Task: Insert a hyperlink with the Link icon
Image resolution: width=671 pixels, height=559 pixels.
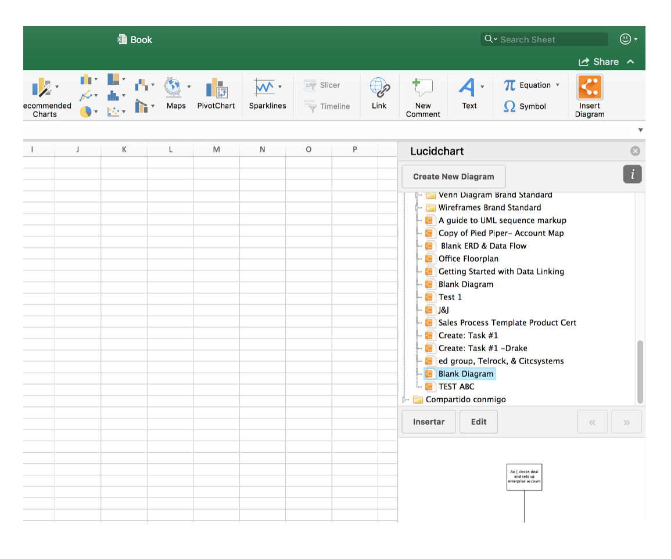Action: click(x=379, y=88)
